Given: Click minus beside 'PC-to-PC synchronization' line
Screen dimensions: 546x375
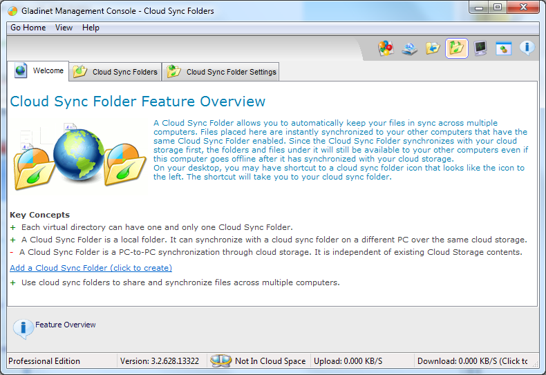Looking at the screenshot, I should point(12,252).
